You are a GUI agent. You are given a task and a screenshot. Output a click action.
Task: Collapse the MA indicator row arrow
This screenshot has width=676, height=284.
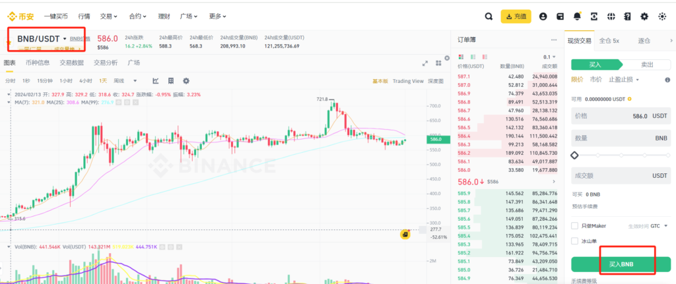pyautogui.click(x=9, y=102)
